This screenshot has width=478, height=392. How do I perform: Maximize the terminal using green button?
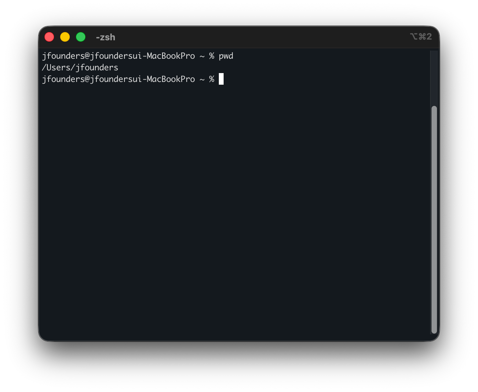81,37
